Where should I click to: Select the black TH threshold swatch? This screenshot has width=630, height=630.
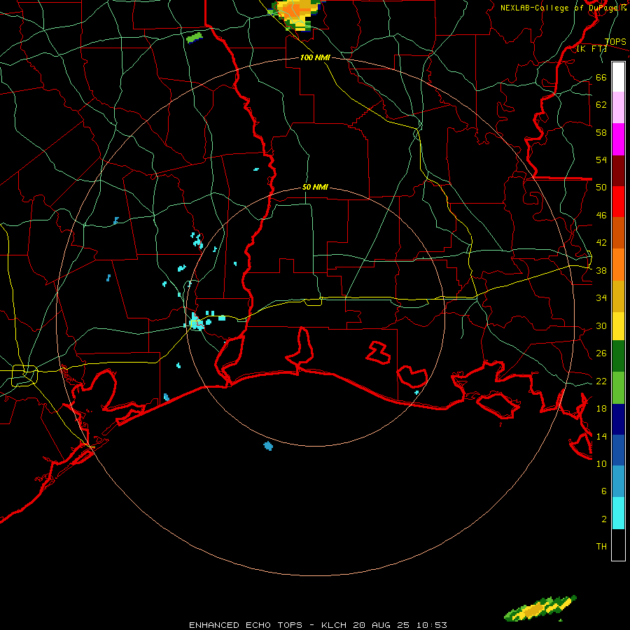point(618,545)
